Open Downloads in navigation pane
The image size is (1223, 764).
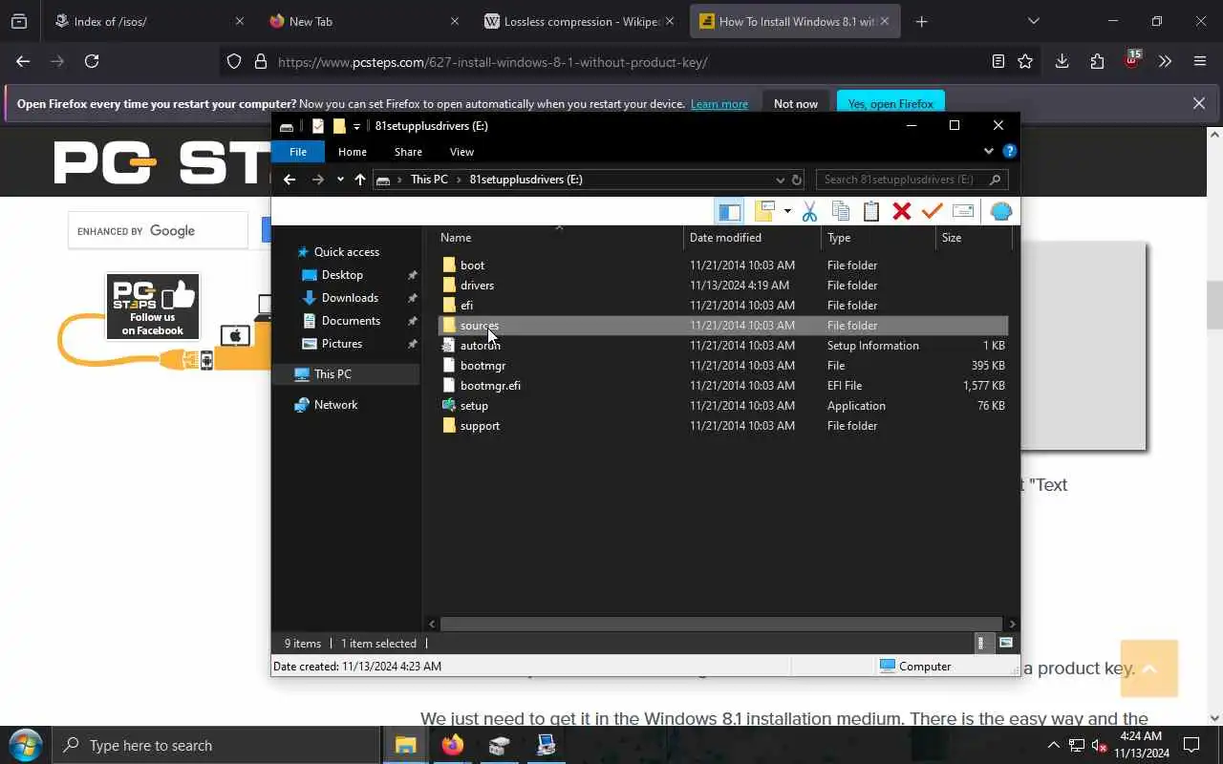350,298
